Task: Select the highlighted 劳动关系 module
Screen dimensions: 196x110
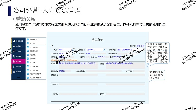Action: [19, 61]
